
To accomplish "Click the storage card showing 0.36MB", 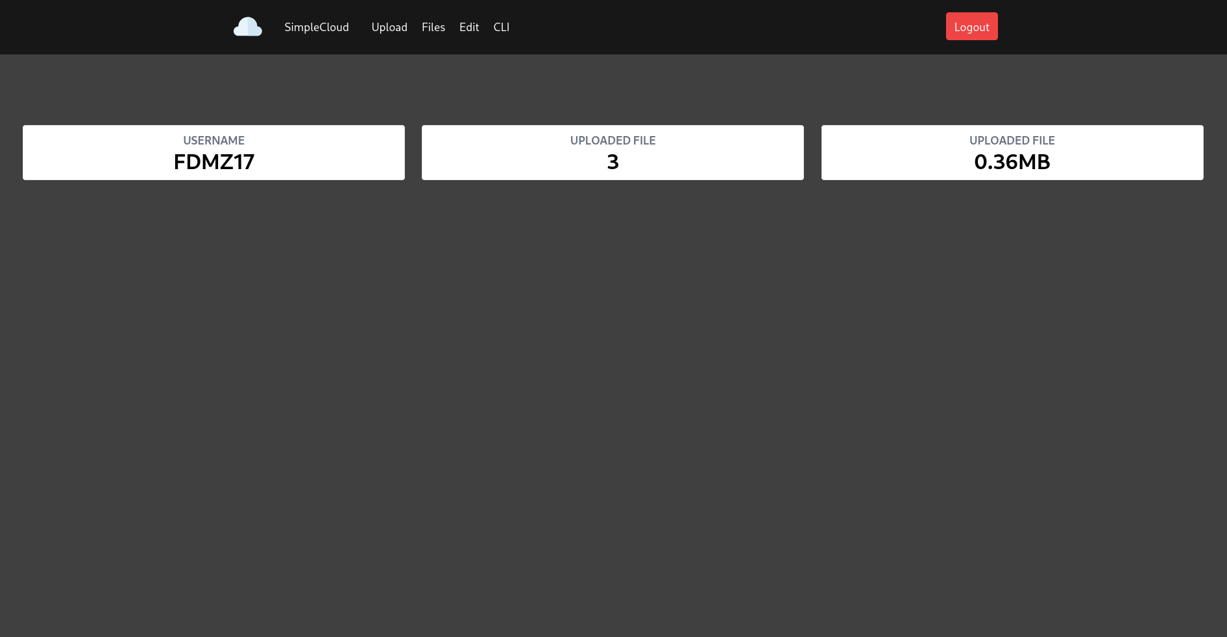I will point(1012,152).
